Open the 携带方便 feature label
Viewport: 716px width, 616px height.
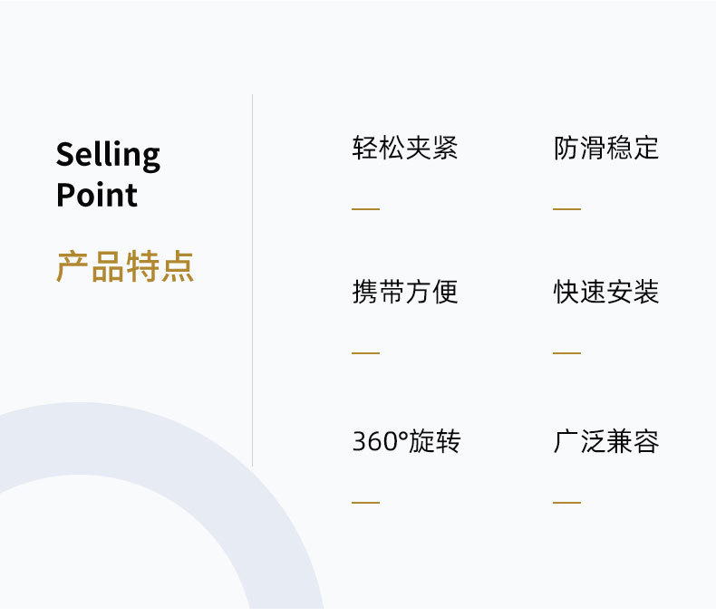[405, 293]
